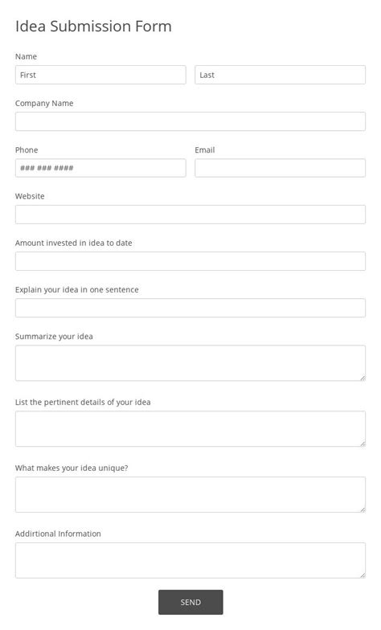Click the Last name input field

tap(280, 75)
